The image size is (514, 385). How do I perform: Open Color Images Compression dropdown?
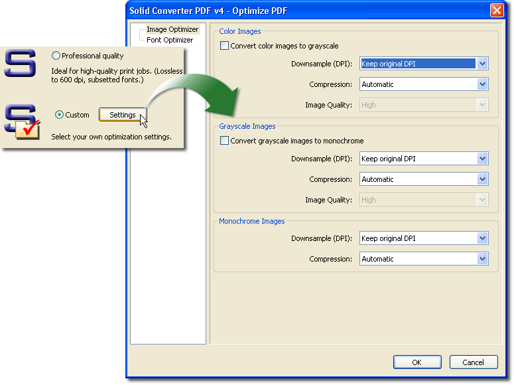click(x=424, y=84)
